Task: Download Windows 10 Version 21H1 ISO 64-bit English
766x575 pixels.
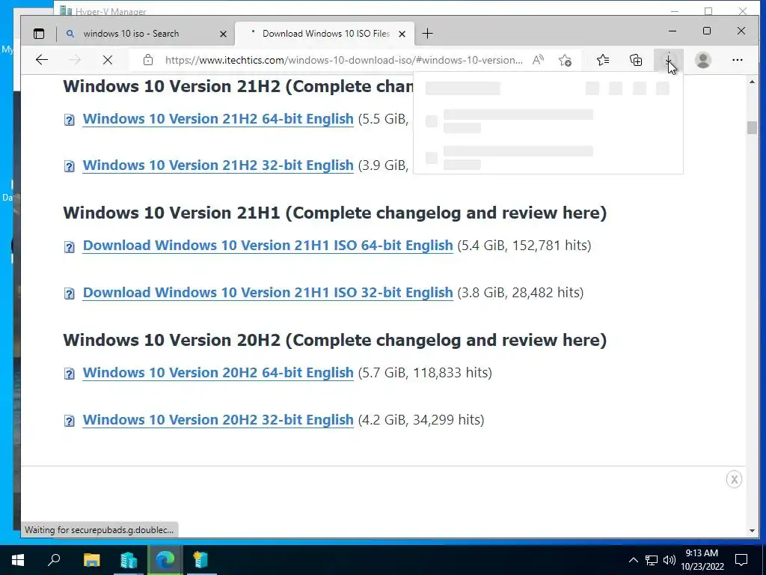Action: click(x=268, y=246)
